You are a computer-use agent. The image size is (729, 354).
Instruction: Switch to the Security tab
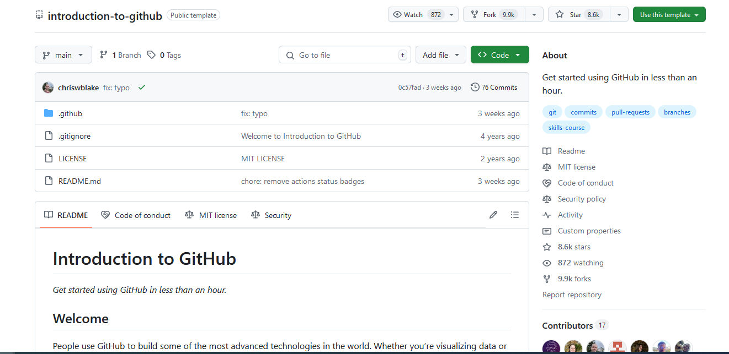click(271, 215)
